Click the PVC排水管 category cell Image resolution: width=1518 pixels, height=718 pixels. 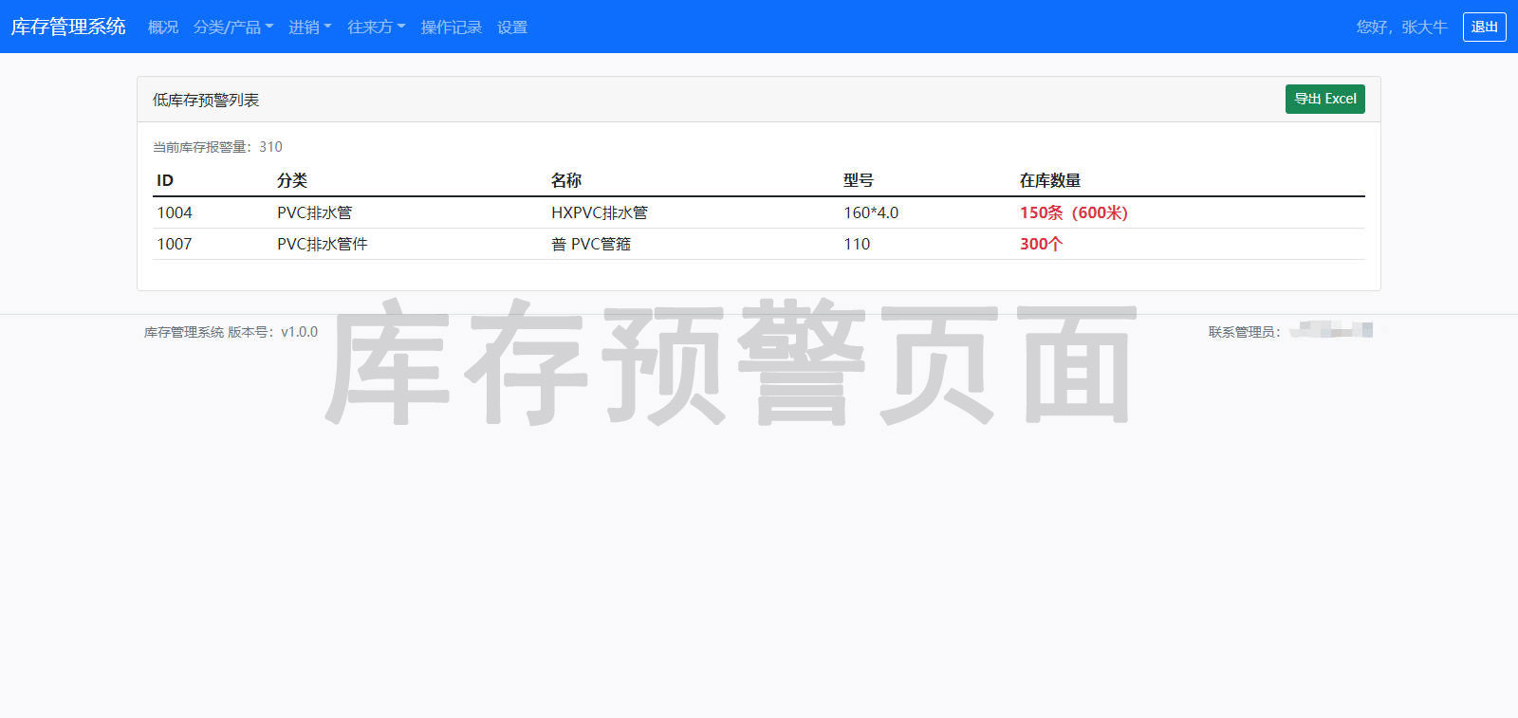[x=314, y=212]
